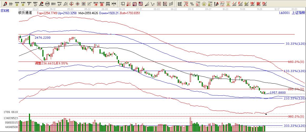Click the empty rectangle box tool

123,4
